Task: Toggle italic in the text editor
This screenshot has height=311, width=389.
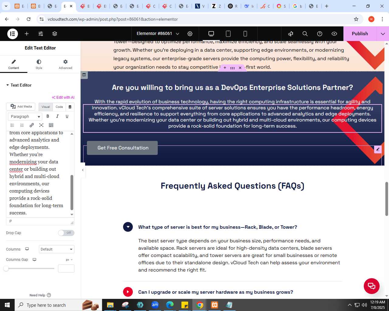Action: tap(57, 116)
